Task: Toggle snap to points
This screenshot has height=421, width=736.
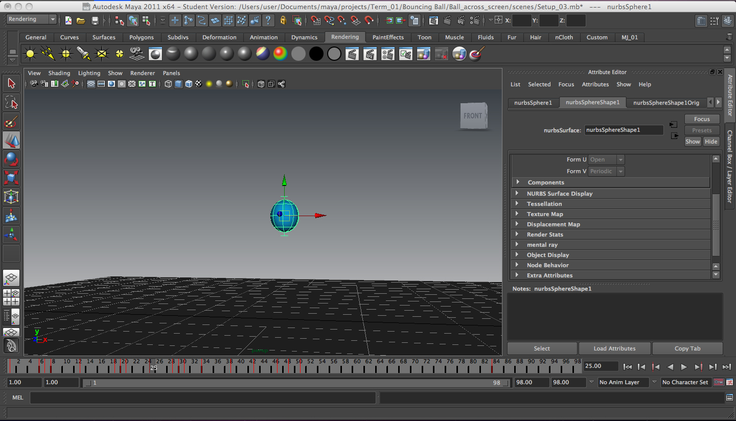Action: pyautogui.click(x=341, y=20)
